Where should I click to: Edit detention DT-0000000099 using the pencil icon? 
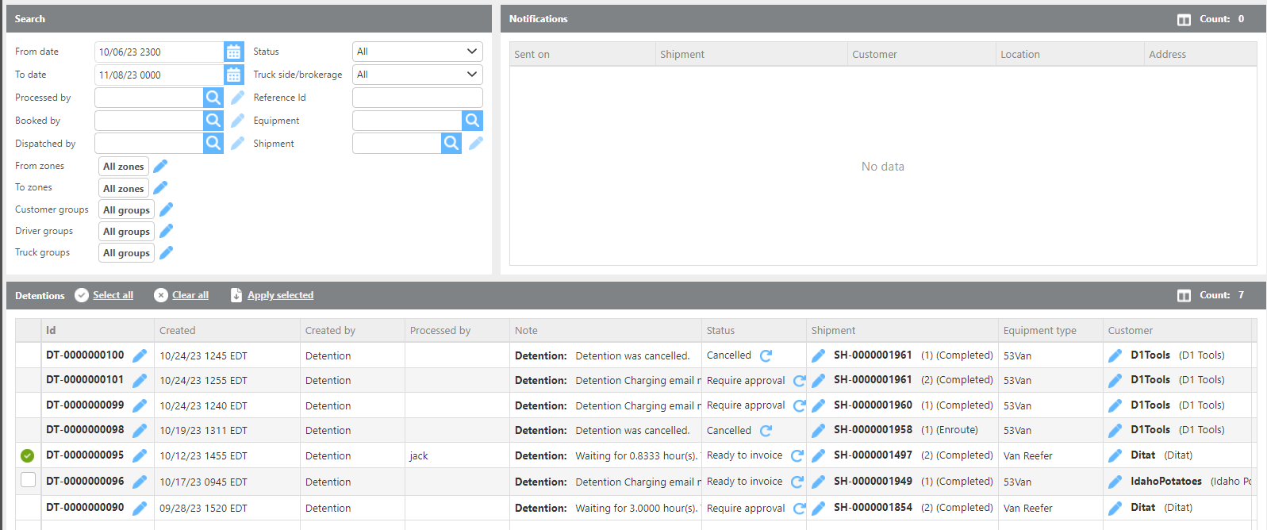pos(140,405)
